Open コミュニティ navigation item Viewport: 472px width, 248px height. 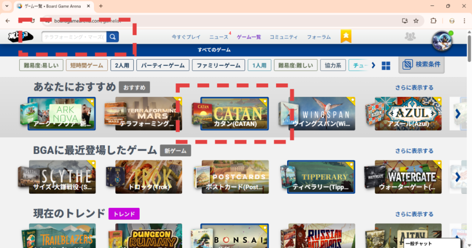click(x=283, y=37)
